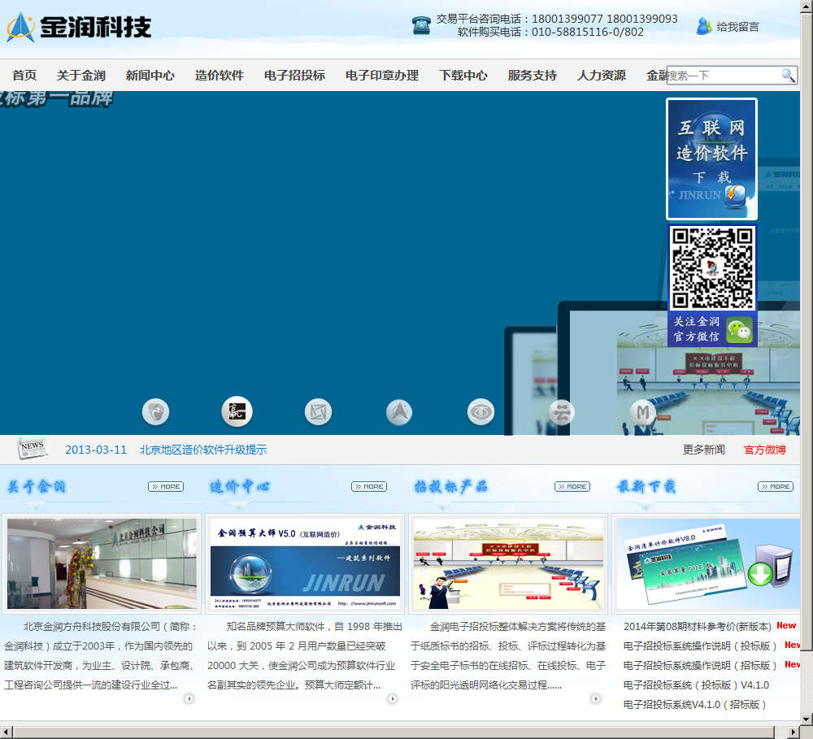Open MORE for 最新下载 section
The image size is (813, 739).
776,486
